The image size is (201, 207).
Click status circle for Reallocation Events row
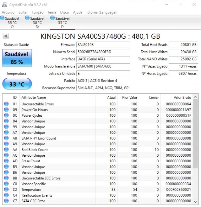(6, 195)
